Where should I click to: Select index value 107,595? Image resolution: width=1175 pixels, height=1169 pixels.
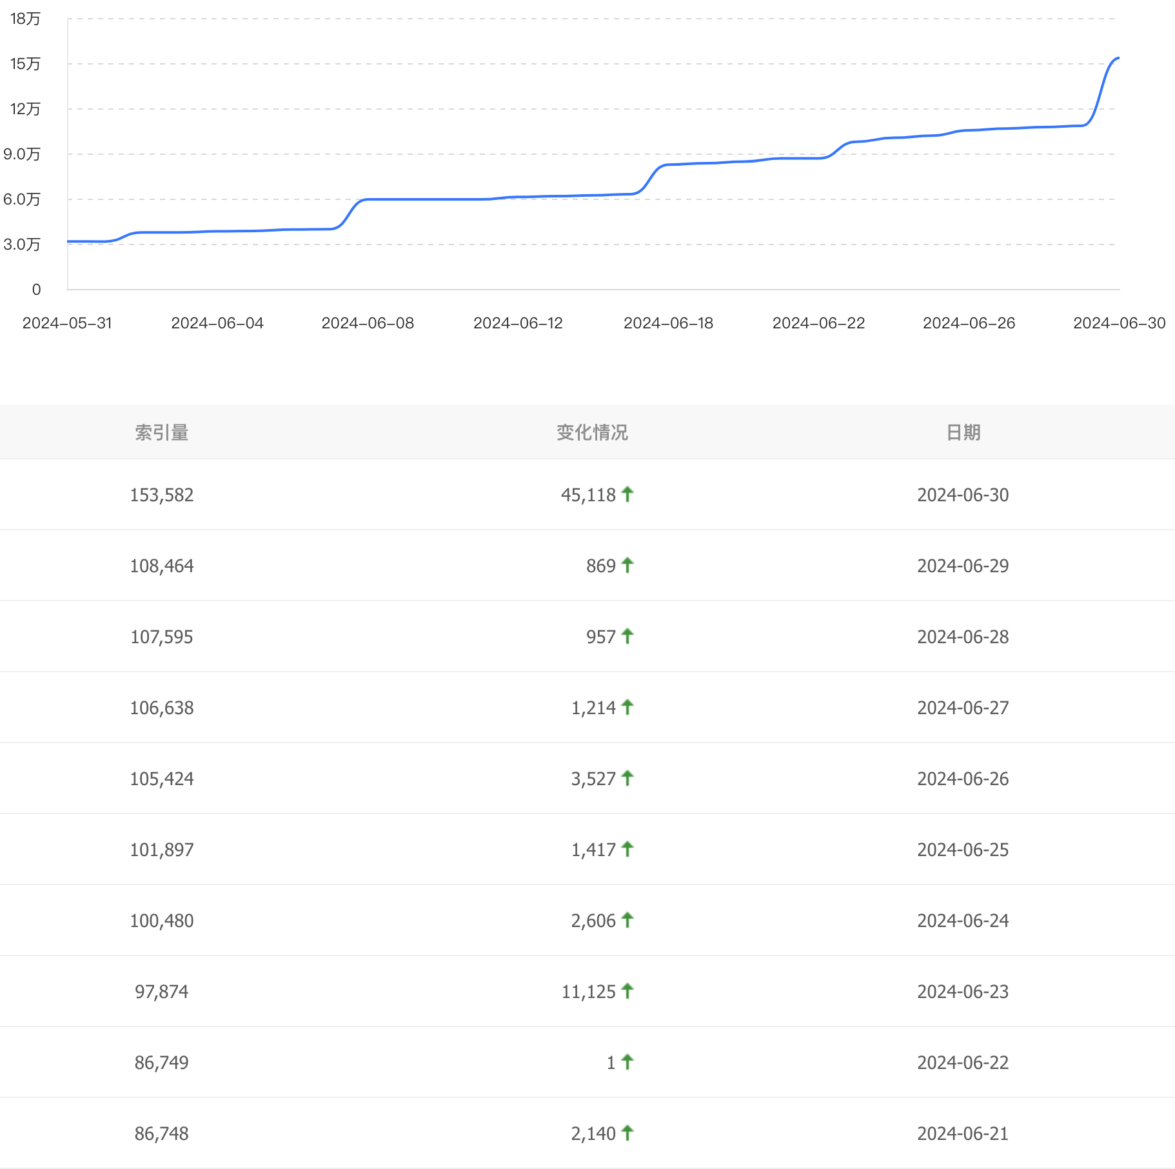162,637
